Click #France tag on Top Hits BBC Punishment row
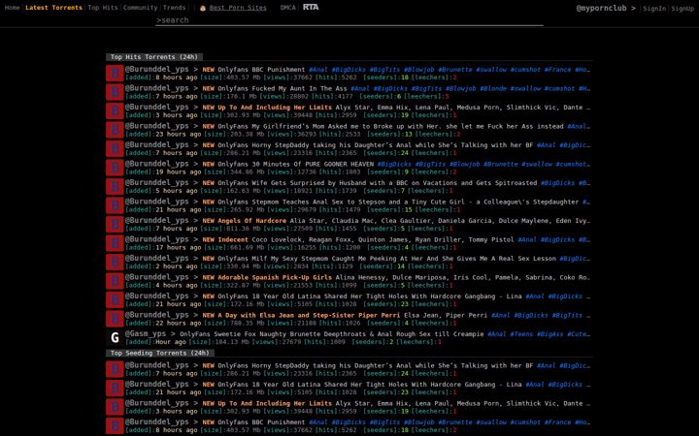This screenshot has height=436, width=699. 557,70
